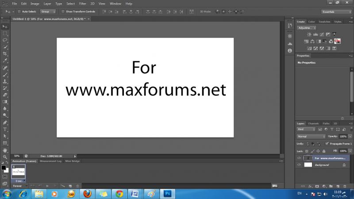Select the Zoom tool
The width and height of the screenshot is (354, 199).
click(x=5, y=157)
